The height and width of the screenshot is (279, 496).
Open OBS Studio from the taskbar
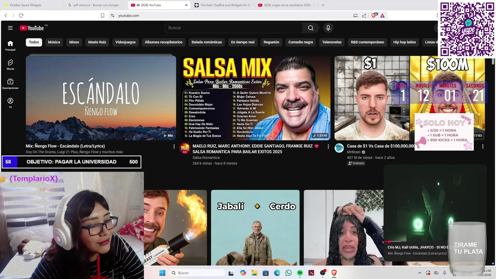[323, 273]
